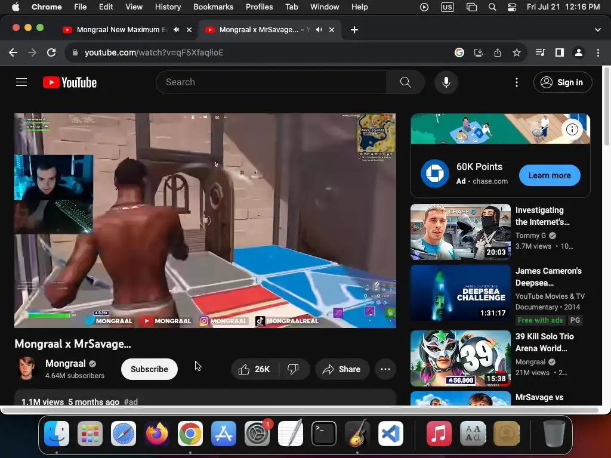Open GarageBand from the Dock

click(357, 434)
